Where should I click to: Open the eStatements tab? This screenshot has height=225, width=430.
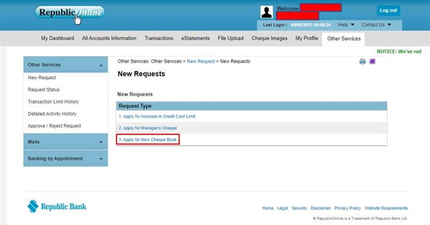[196, 39]
